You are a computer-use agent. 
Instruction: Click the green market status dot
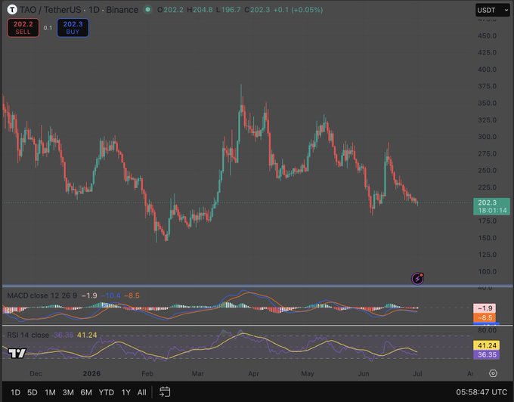pyautogui.click(x=148, y=10)
